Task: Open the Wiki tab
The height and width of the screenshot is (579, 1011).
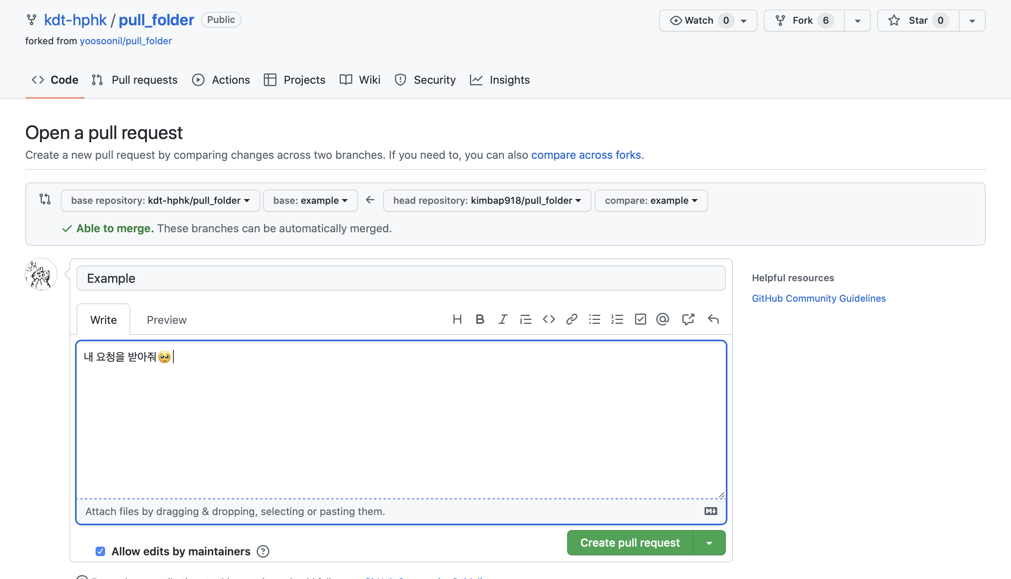Action: click(x=360, y=80)
